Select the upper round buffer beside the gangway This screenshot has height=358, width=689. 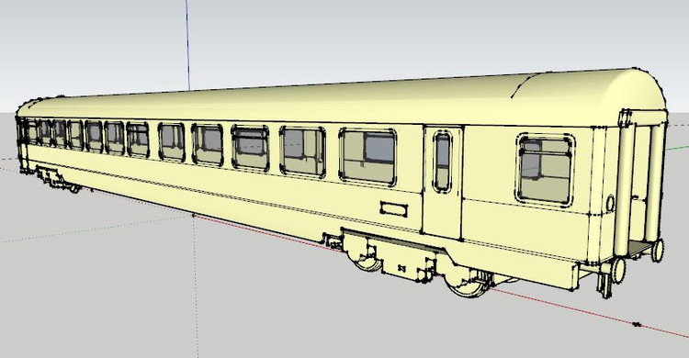coord(658,251)
